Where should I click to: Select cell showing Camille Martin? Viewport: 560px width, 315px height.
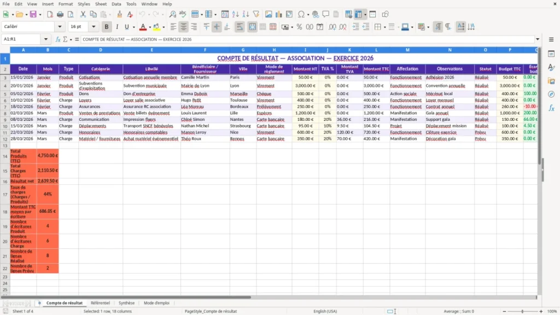point(205,77)
